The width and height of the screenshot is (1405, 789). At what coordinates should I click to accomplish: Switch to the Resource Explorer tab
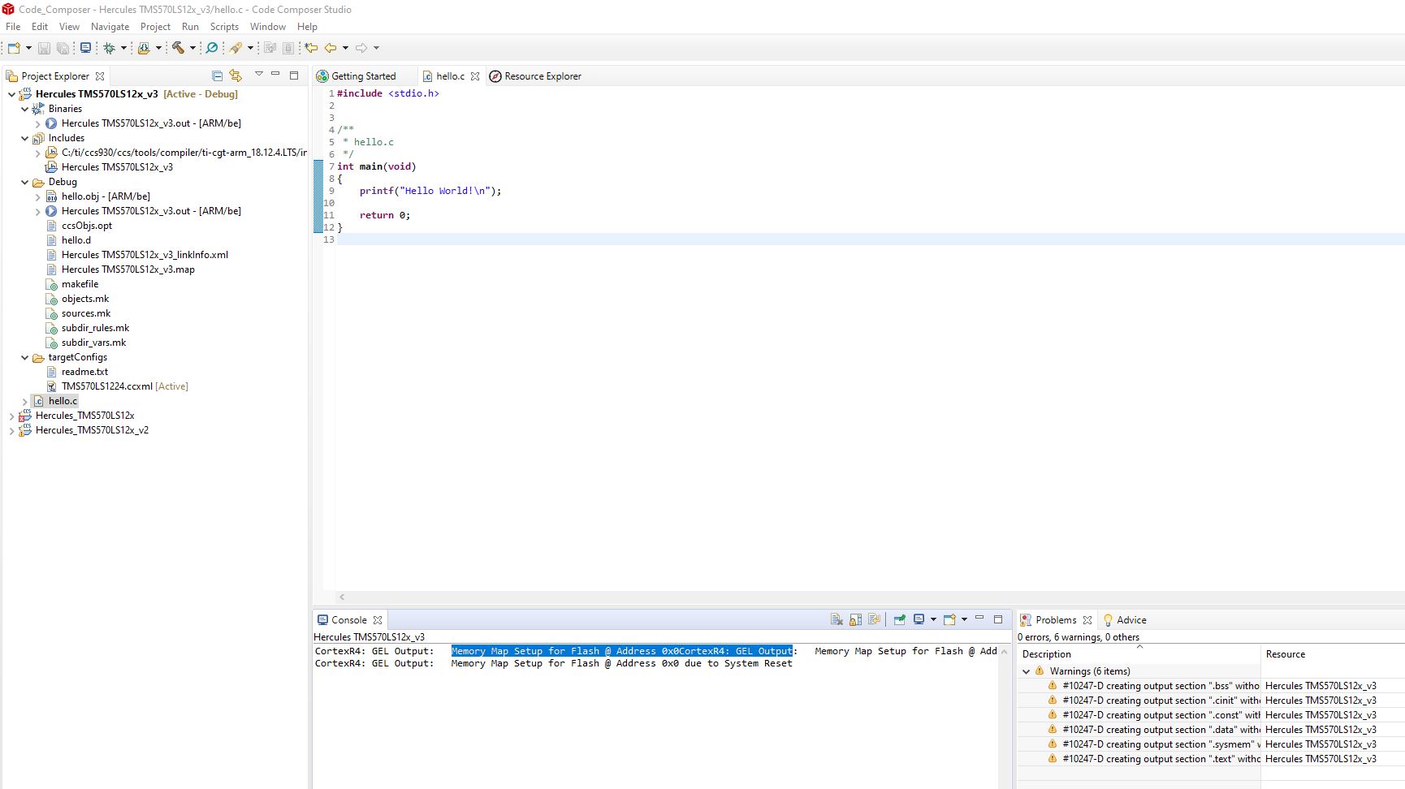pos(542,76)
